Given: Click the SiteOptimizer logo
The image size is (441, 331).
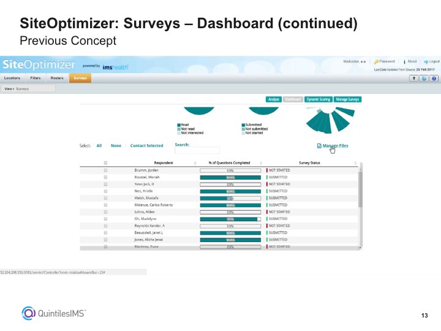Looking at the screenshot, I should coord(39,64).
